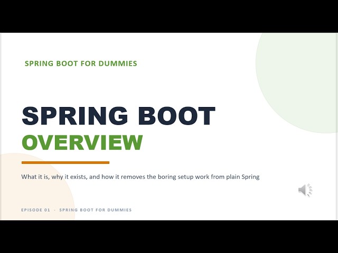Click the audio speaker icon on the slide
This screenshot has height=253, width=338.
point(305,190)
